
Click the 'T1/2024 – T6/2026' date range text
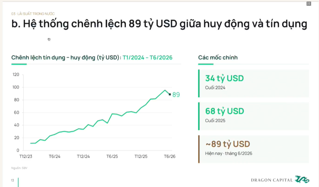[x=147, y=58]
